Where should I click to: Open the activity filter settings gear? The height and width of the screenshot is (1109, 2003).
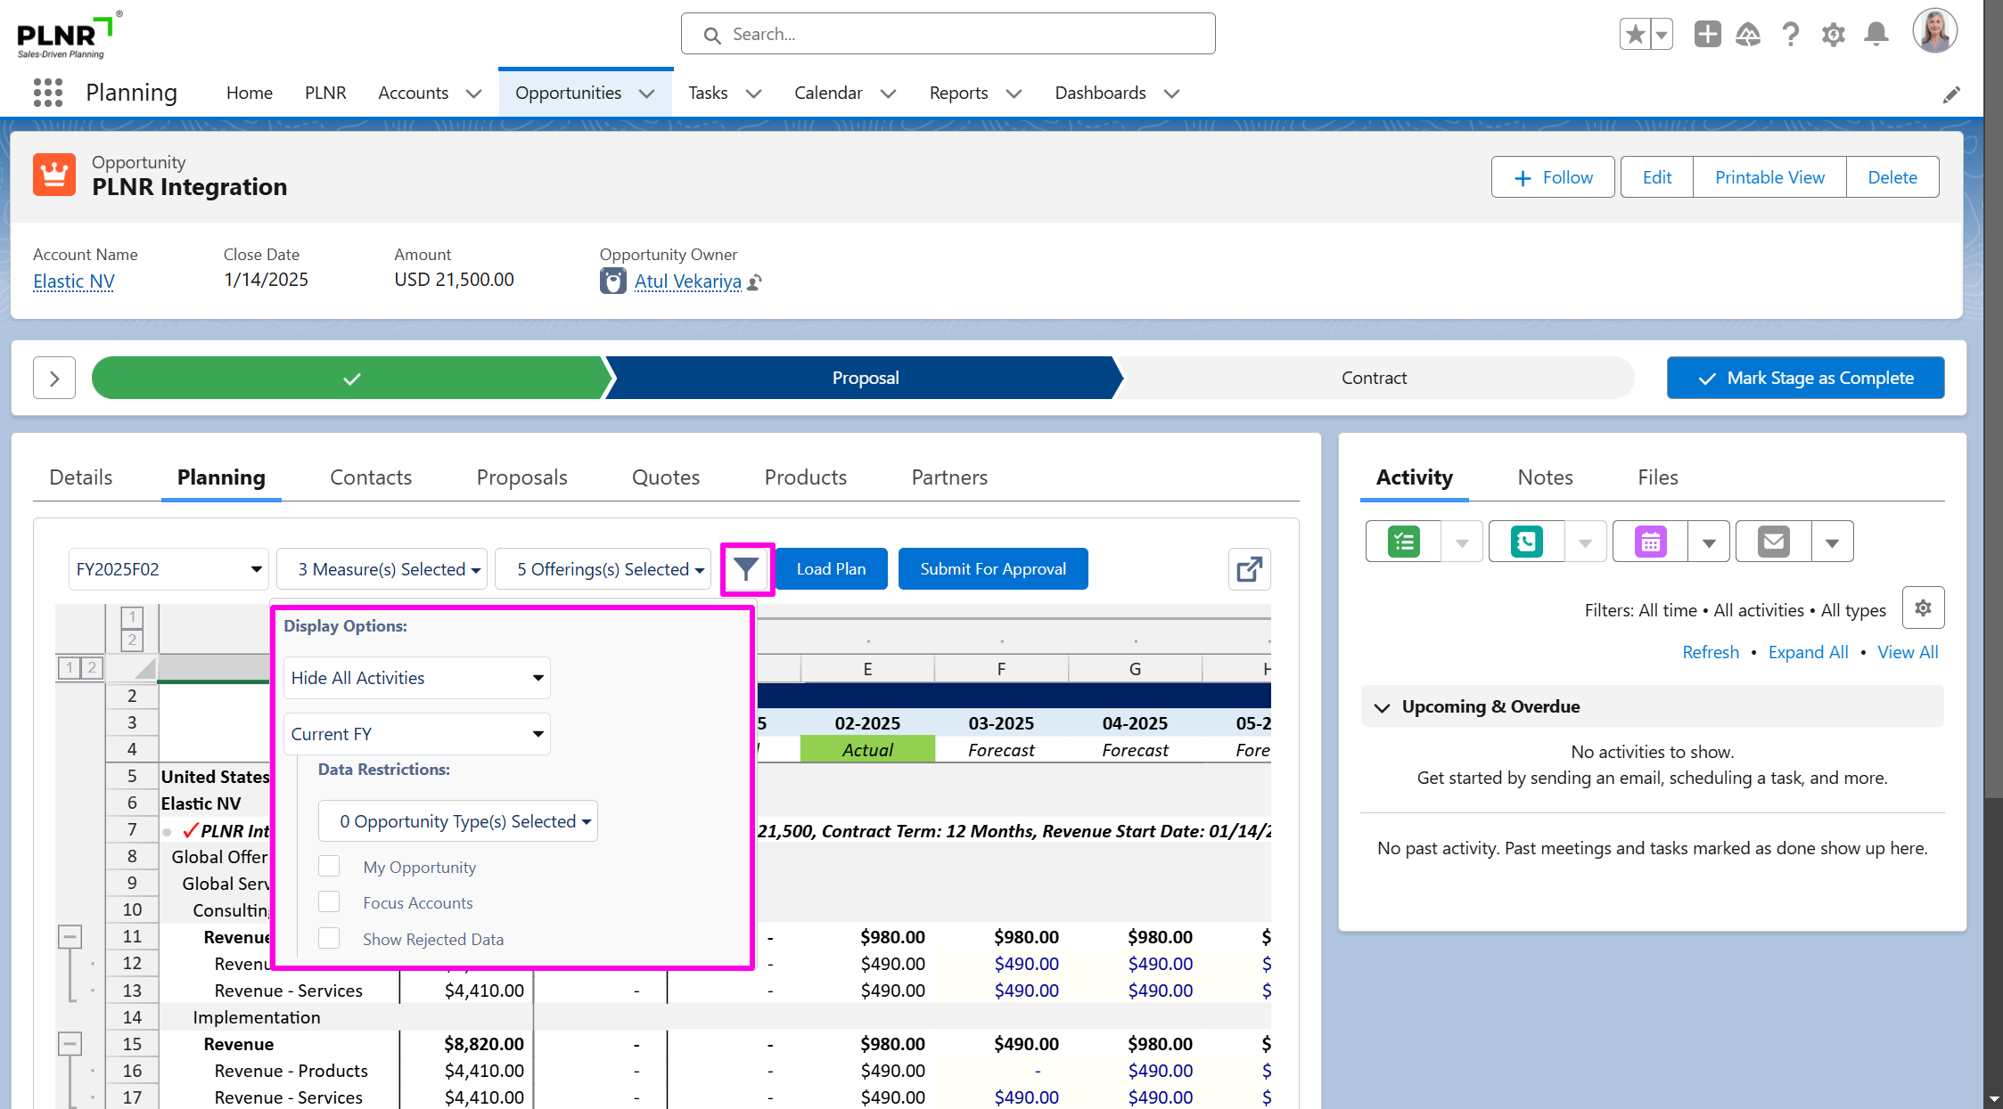[1923, 608]
